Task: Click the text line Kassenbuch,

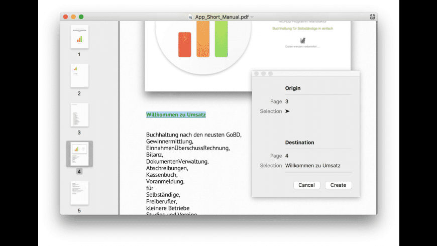Action: point(162,175)
